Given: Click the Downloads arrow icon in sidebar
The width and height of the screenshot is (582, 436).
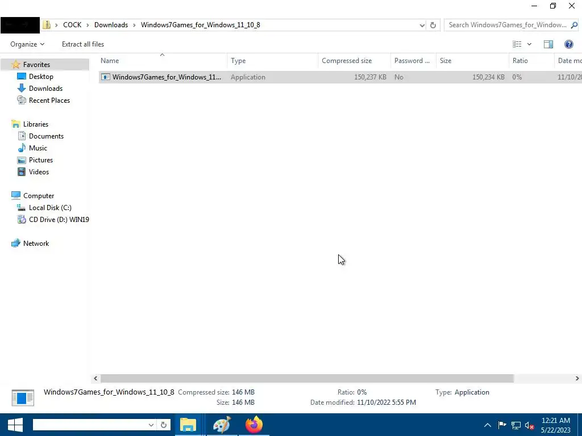Looking at the screenshot, I should click(22, 88).
